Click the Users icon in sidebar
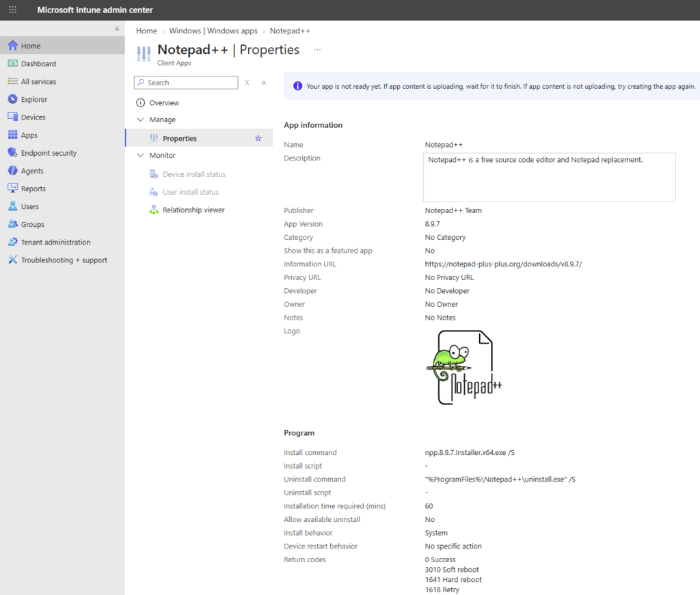This screenshot has height=595, width=700. pos(12,206)
